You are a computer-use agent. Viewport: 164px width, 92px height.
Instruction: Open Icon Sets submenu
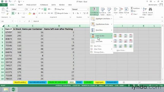point(101,41)
